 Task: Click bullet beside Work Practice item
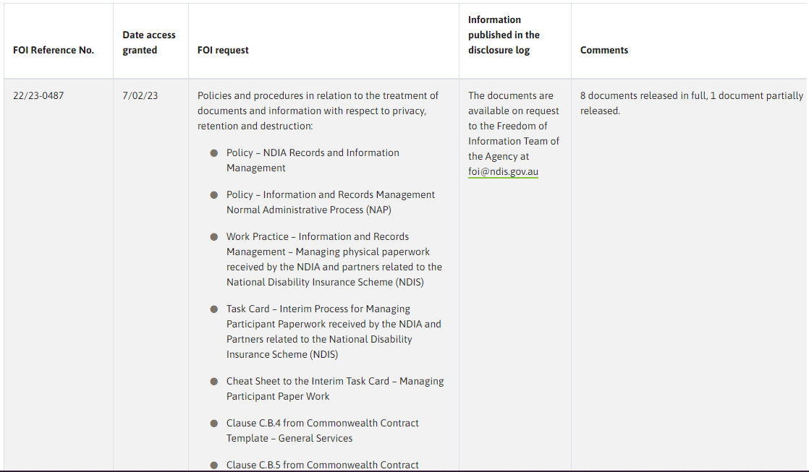214,237
